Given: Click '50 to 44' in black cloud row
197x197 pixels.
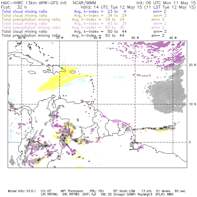Looking at the screenshot, I should tap(117, 31).
